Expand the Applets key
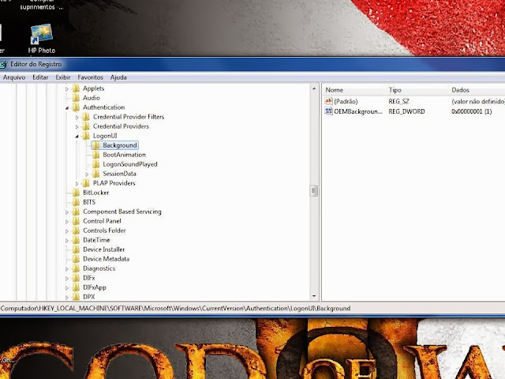The height and width of the screenshot is (379, 505). (x=67, y=88)
